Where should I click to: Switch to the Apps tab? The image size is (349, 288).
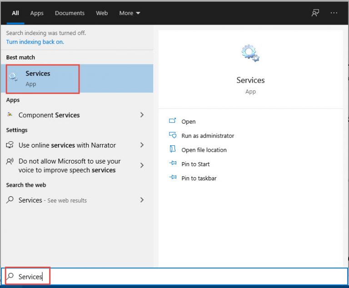point(37,13)
